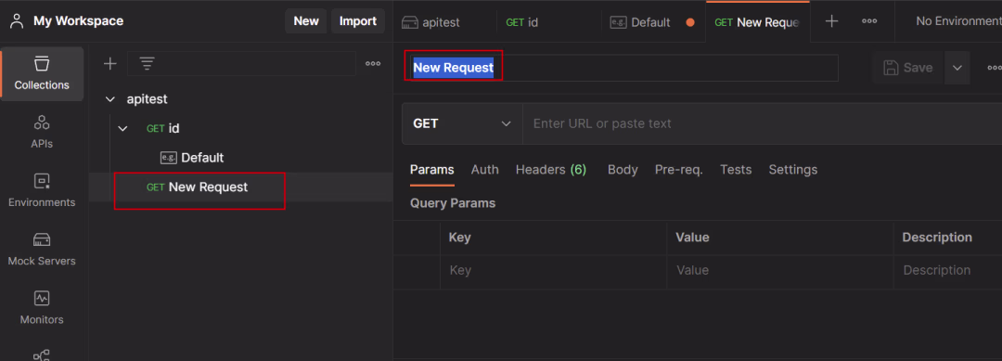The width and height of the screenshot is (1002, 361).
Task: Click the My Workspace title
Action: (79, 21)
